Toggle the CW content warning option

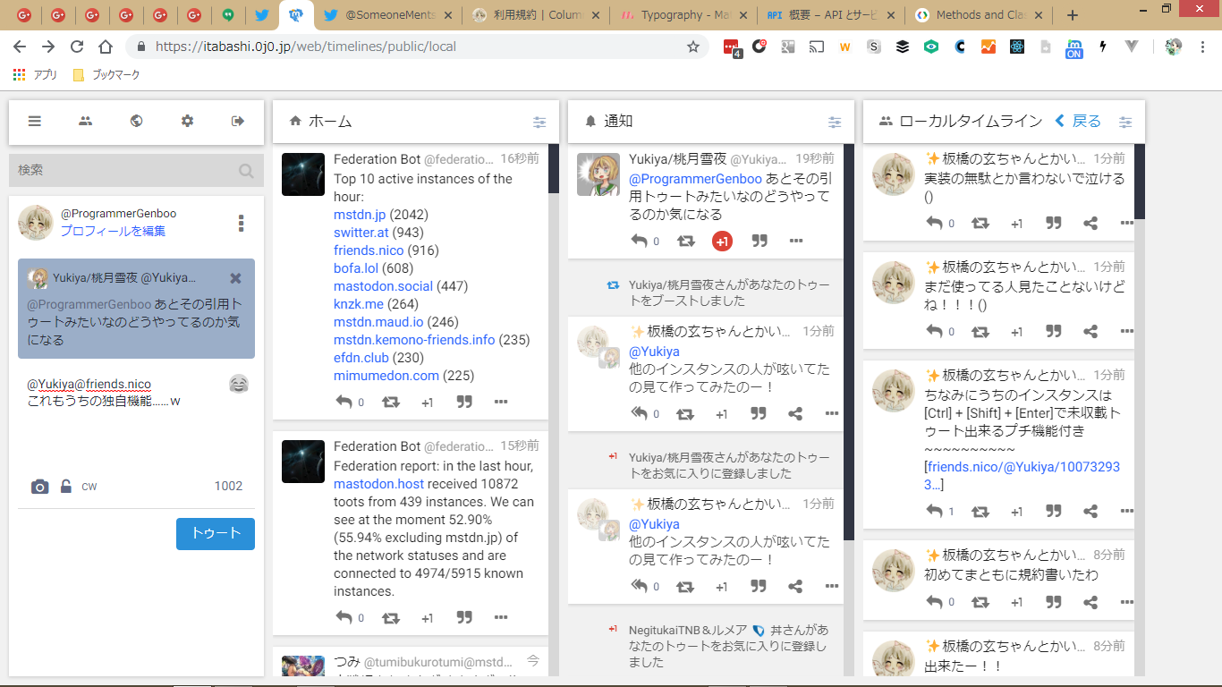click(89, 487)
